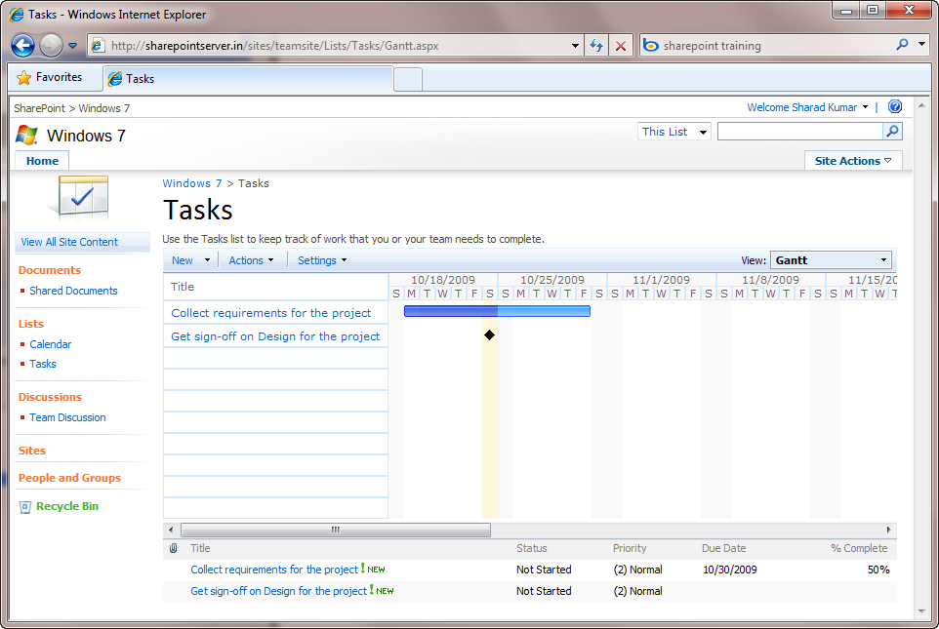Click the blue Gantt task progress bar
Screen dimensions: 939x629
pos(497,311)
